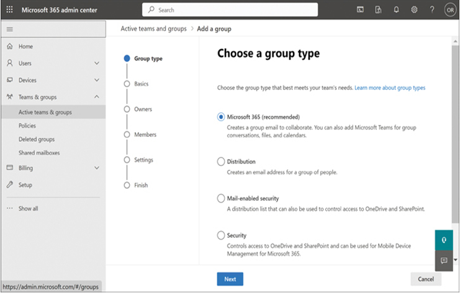Open the app launcher waffle icon
Image resolution: width=460 pixels, height=293 pixels.
[10, 10]
